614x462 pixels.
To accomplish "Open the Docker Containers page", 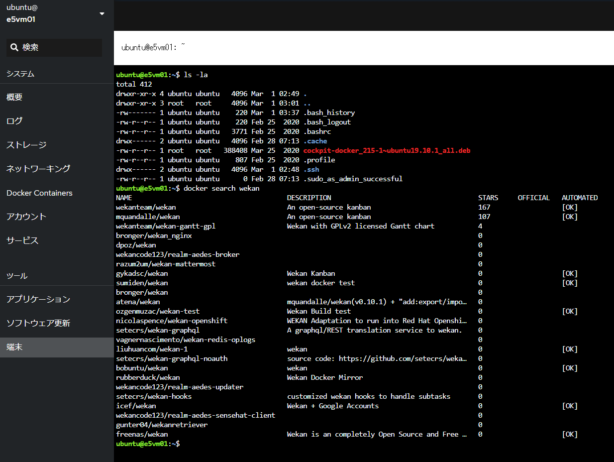I will pyautogui.click(x=57, y=193).
